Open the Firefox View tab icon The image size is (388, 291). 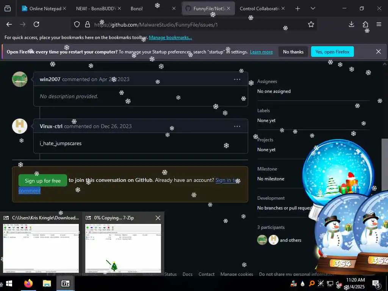(8, 8)
